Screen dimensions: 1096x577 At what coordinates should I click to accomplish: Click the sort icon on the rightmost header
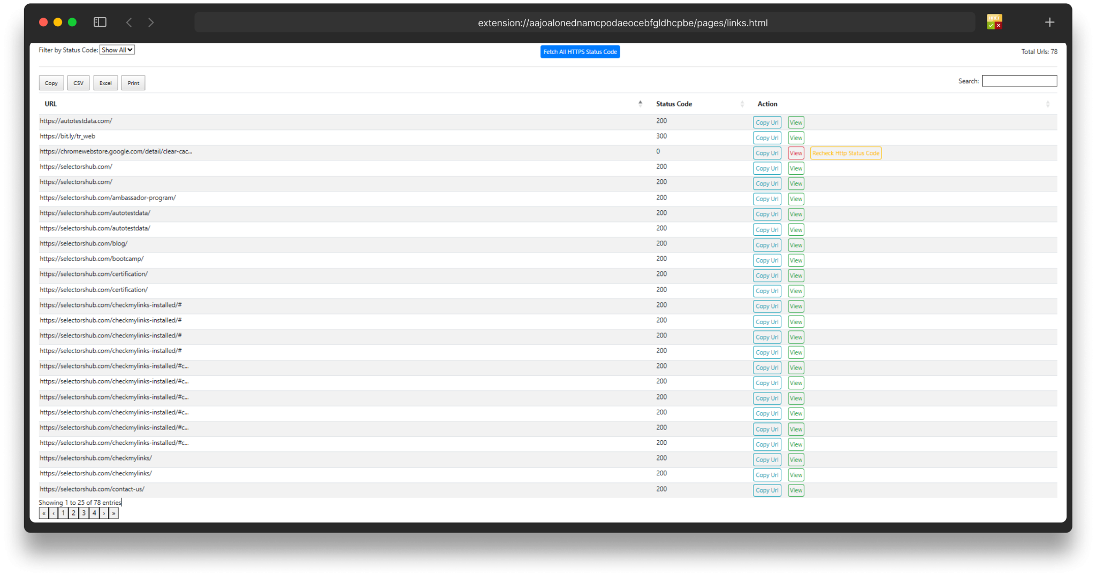pyautogui.click(x=1047, y=104)
